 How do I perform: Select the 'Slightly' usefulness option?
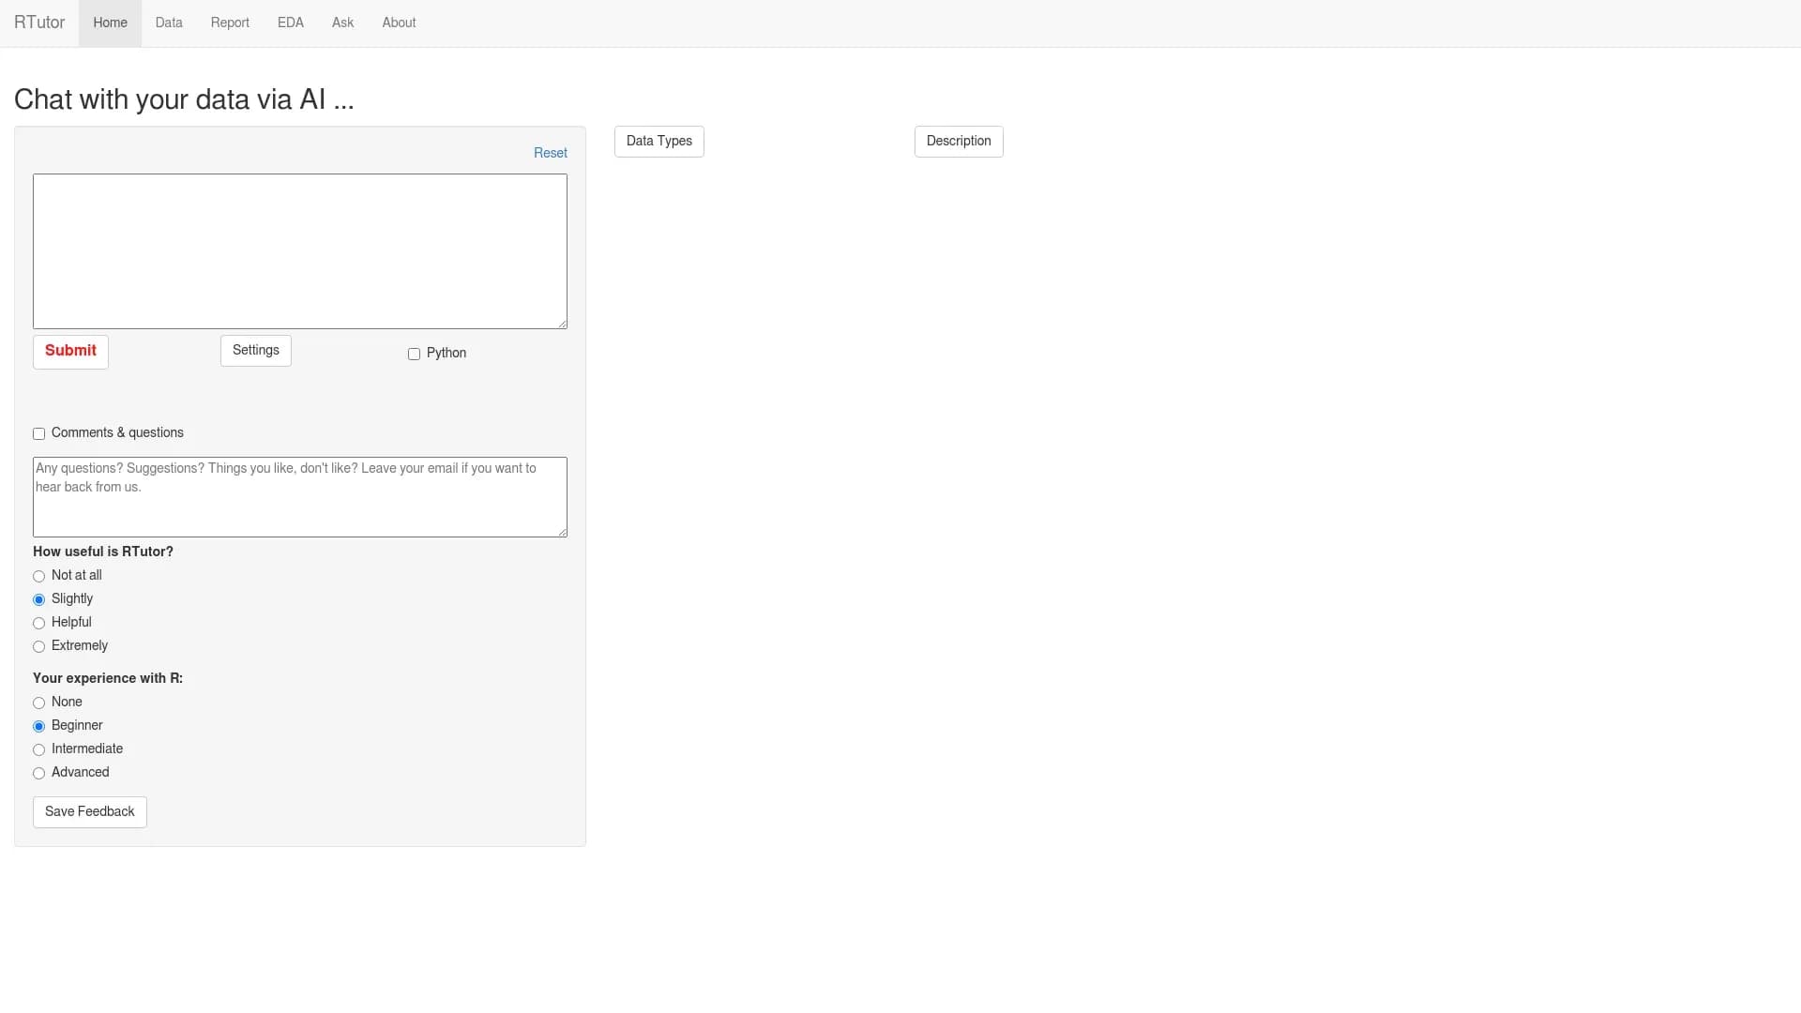39,599
